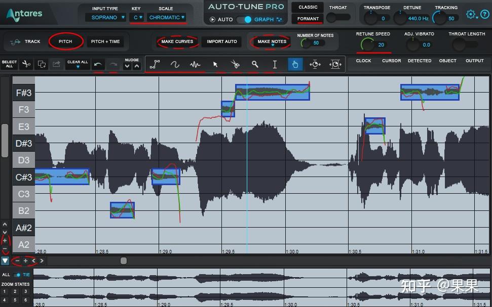Select the Line tool icon
Image resolution: width=492 pixels, height=307 pixels.
click(x=155, y=65)
